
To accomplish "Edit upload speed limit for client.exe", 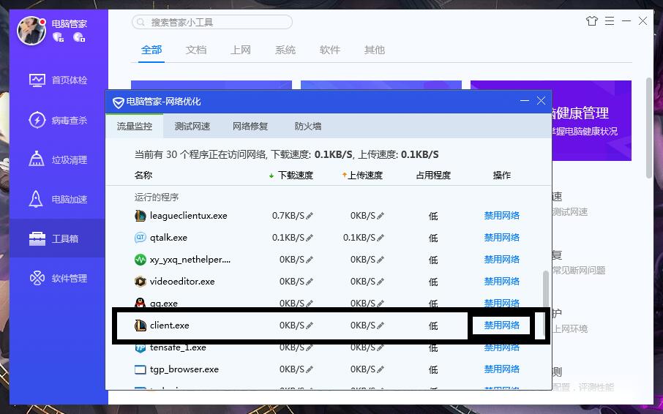I will point(381,325).
